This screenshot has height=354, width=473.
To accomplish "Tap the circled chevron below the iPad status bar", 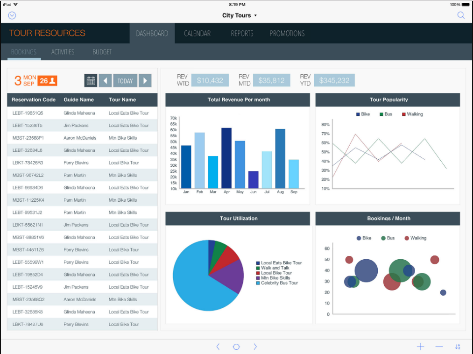I will coord(12,15).
